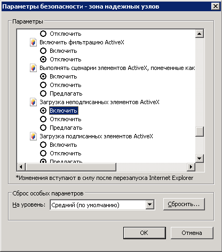The image size is (222, 252).
Task: Click icon next to 'Загрузка неподписанных элементов ActiveX'
Action: [x=33, y=102]
